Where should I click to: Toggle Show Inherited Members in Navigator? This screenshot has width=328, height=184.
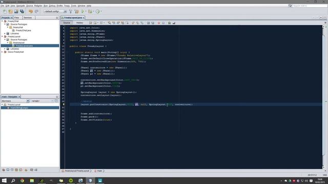4,170
